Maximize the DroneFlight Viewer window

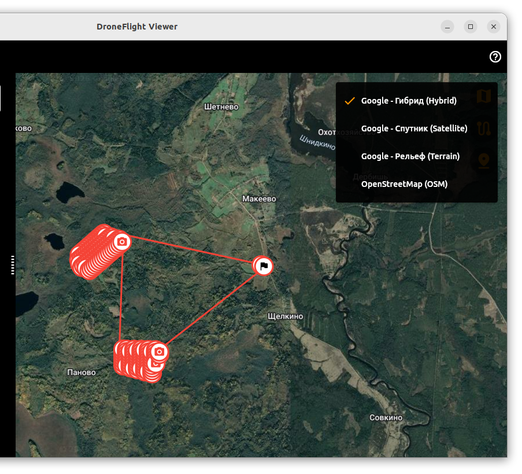coord(471,27)
